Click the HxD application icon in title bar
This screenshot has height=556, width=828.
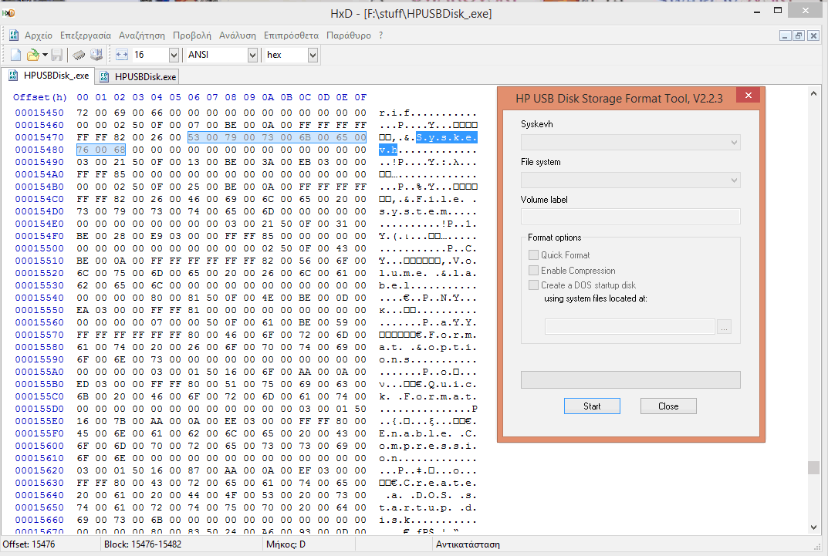pyautogui.click(x=8, y=12)
